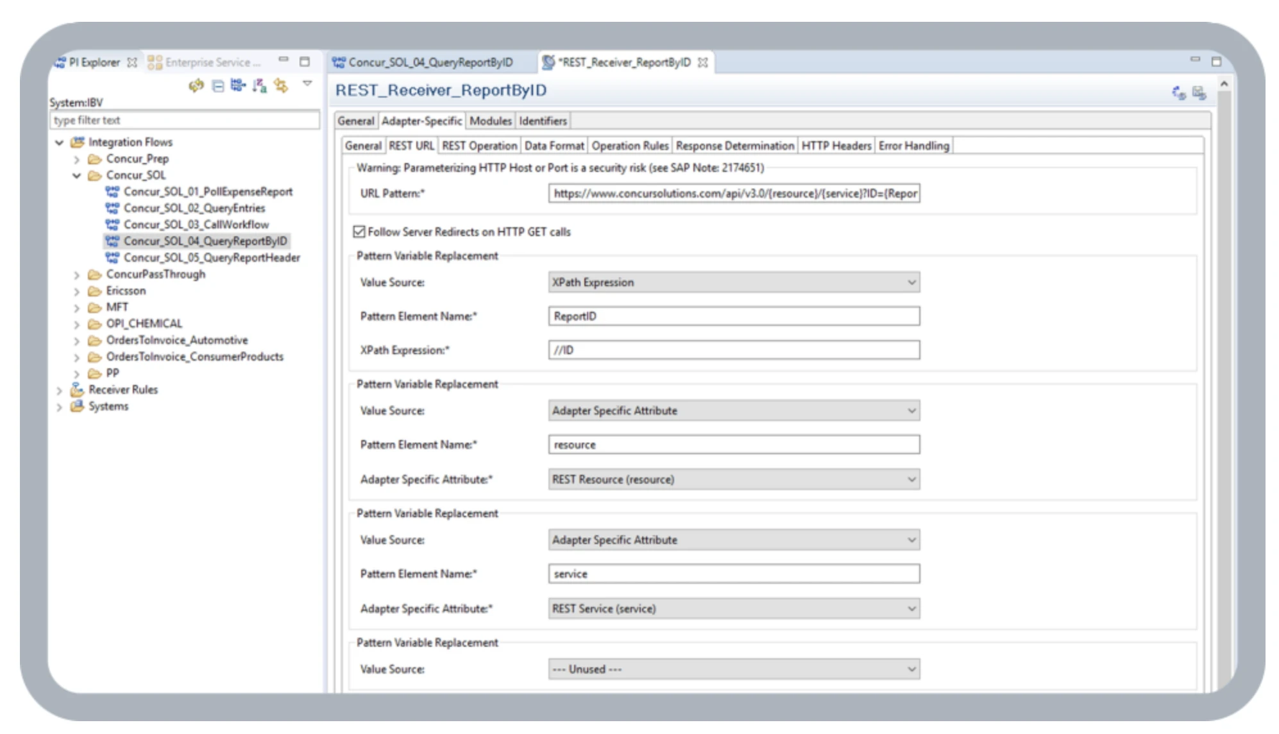Open the PI Explorer view menu triangle

pos(307,83)
